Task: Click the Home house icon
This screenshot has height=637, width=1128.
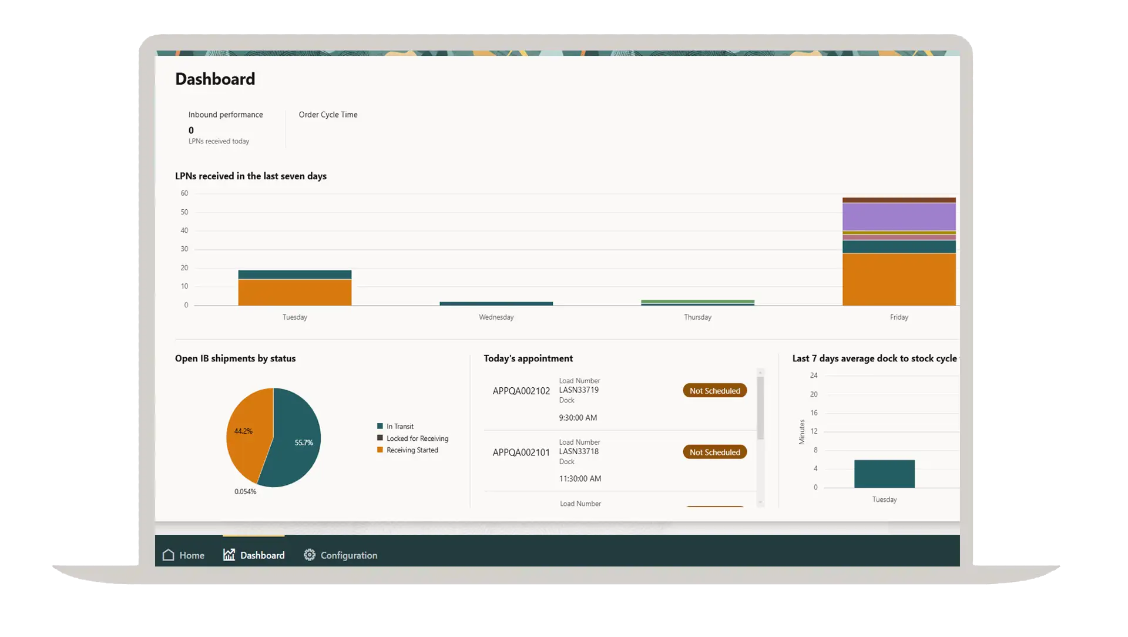Action: [168, 555]
